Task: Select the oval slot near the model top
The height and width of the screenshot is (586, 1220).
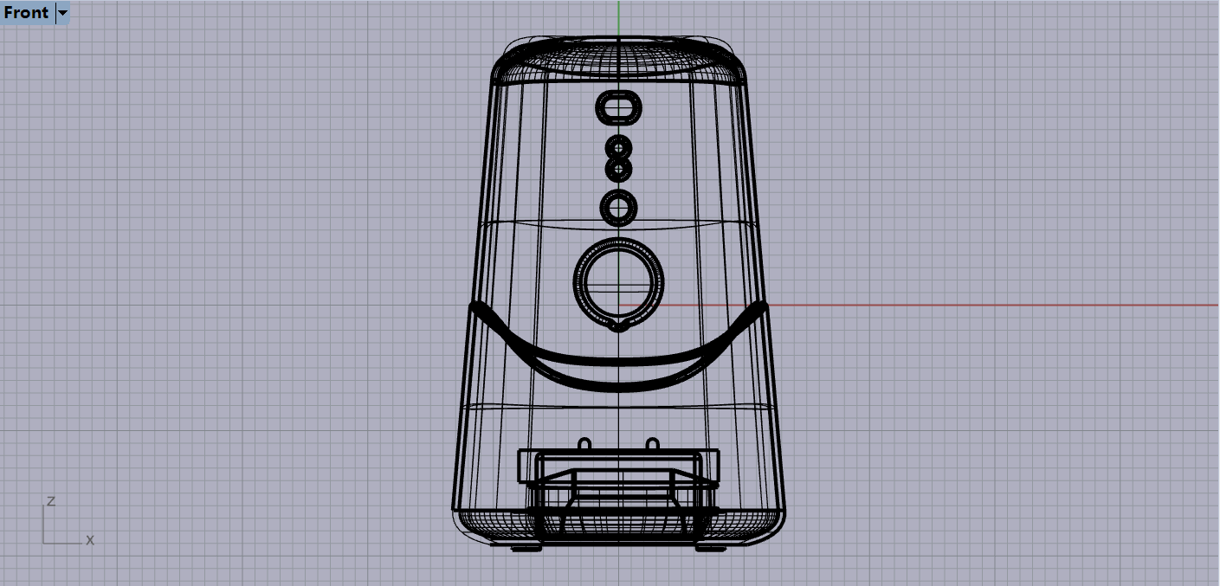Action: click(x=618, y=108)
